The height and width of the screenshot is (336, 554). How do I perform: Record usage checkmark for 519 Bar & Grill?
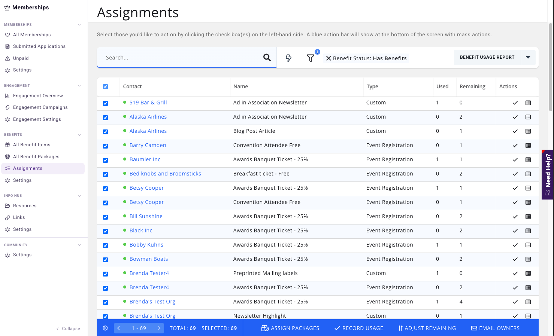pos(515,103)
